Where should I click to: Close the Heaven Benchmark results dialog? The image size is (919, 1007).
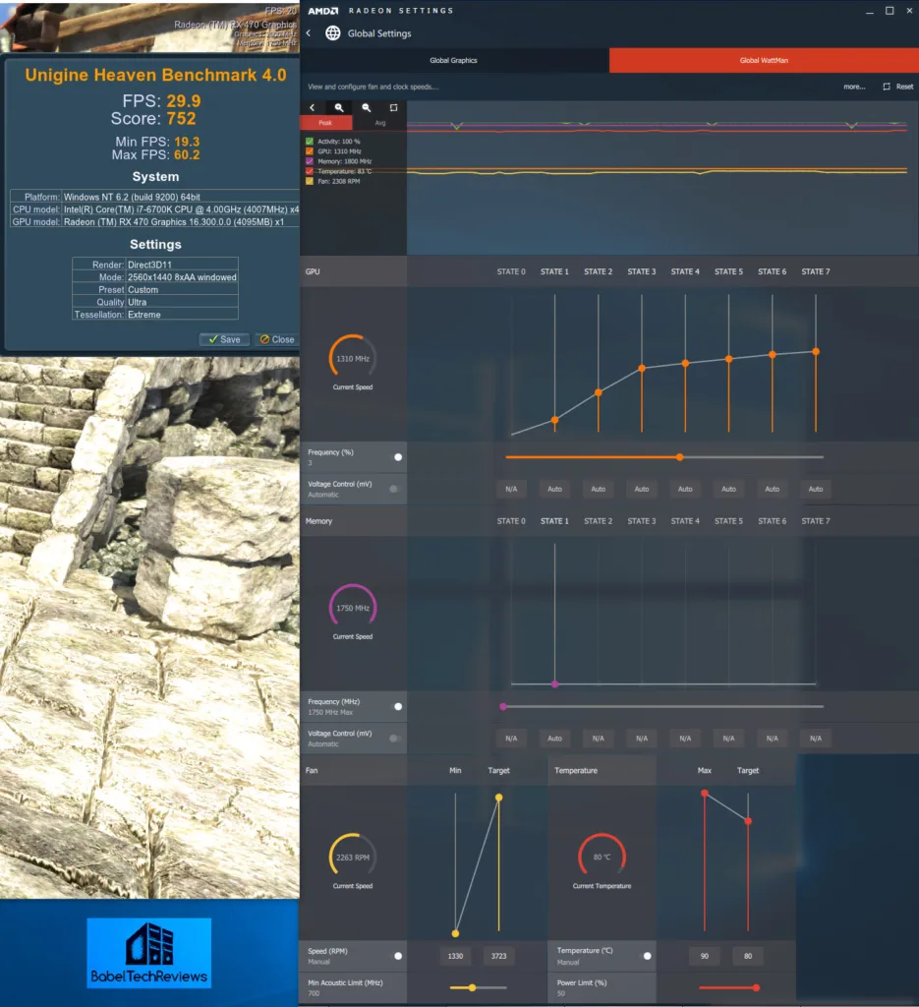point(276,339)
